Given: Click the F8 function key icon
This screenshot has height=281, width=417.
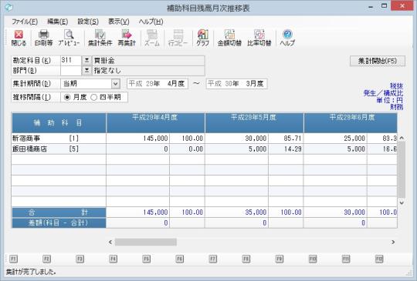Looking at the screenshot, I should [246, 259].
